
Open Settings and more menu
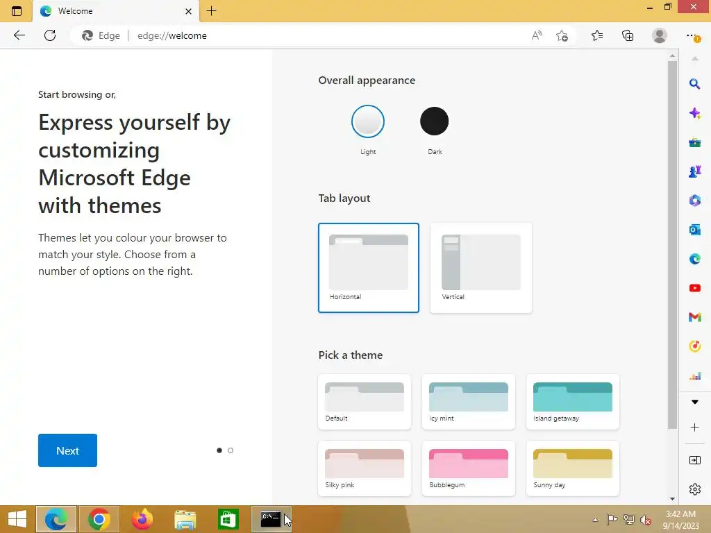[692, 35]
